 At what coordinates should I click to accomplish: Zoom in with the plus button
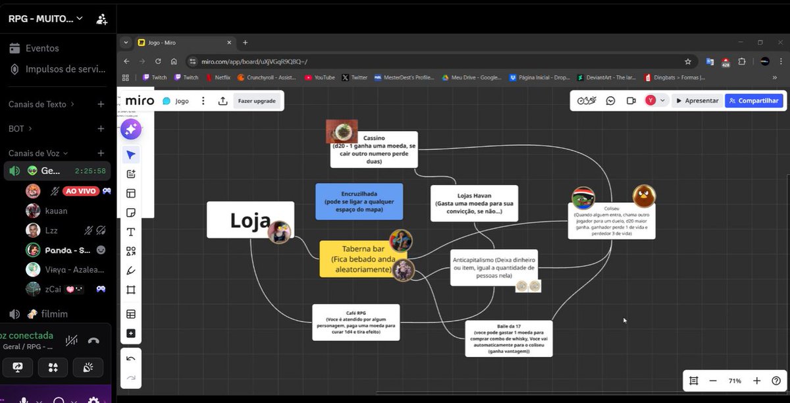pos(757,381)
